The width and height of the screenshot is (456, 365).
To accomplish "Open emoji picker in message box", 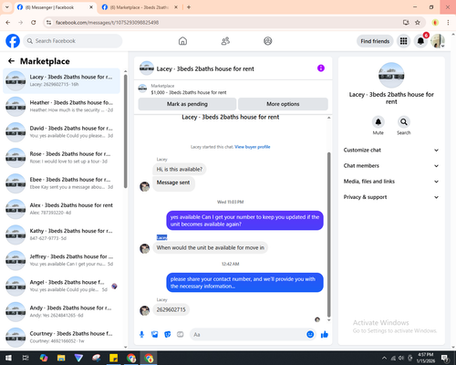I will pyautogui.click(x=310, y=335).
